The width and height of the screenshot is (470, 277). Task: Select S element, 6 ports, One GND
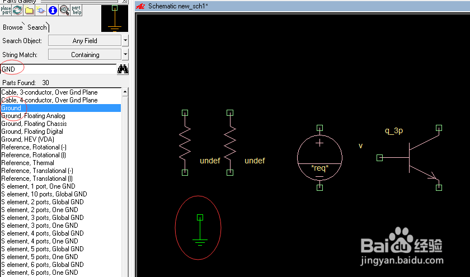click(x=61, y=272)
